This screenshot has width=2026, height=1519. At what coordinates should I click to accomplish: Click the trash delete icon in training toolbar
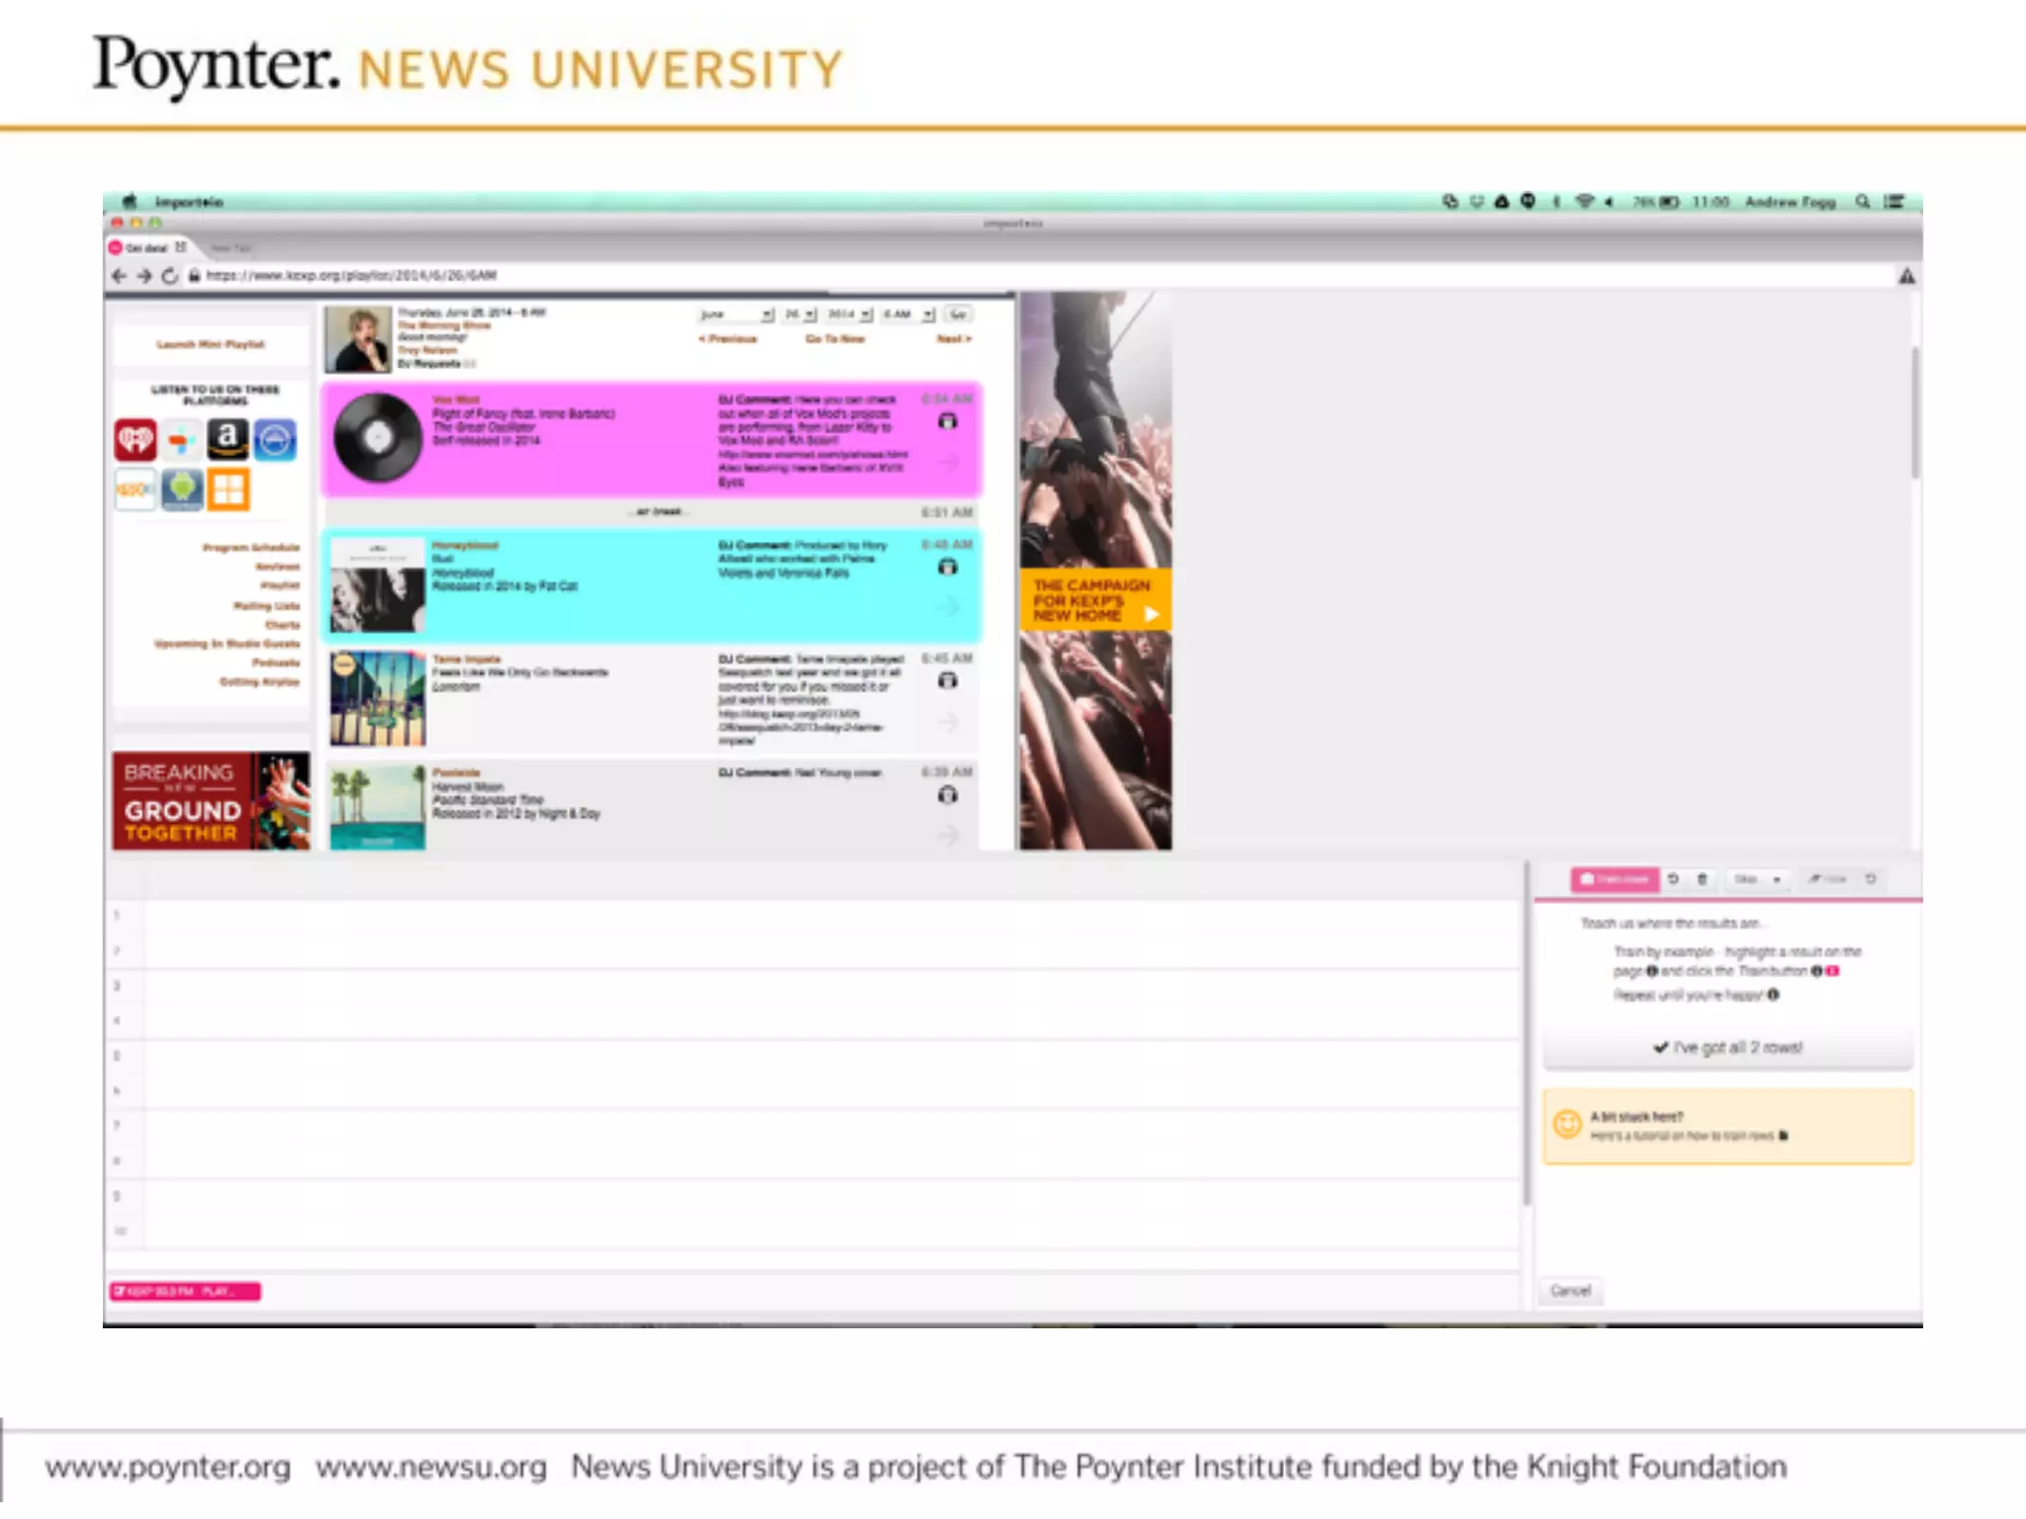coord(1703,879)
